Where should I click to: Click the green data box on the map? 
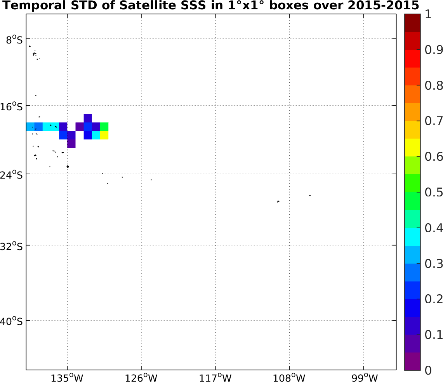[104, 127]
